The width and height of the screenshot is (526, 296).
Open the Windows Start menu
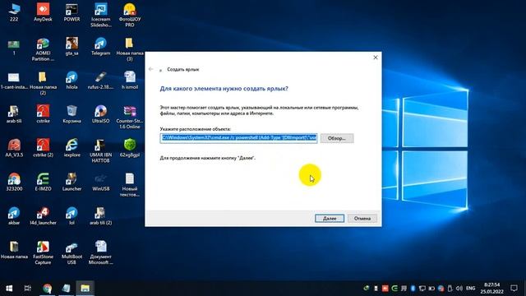9,289
